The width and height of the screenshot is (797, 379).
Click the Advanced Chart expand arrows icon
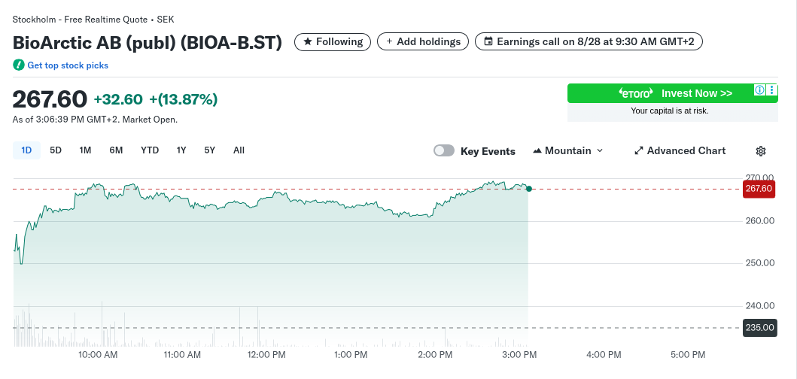point(639,151)
